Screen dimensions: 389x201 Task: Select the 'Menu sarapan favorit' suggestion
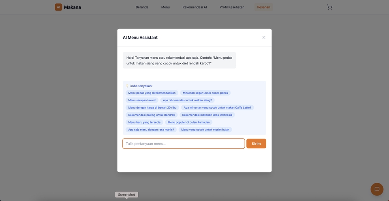[142, 100]
